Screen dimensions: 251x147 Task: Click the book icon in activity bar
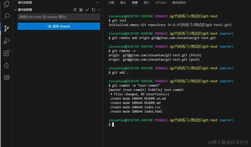pyautogui.click(x=7, y=77)
